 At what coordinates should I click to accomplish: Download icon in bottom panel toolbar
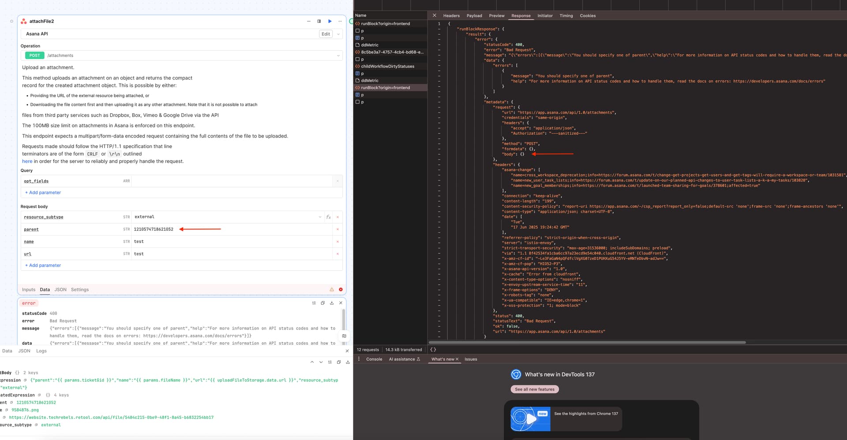point(348,362)
